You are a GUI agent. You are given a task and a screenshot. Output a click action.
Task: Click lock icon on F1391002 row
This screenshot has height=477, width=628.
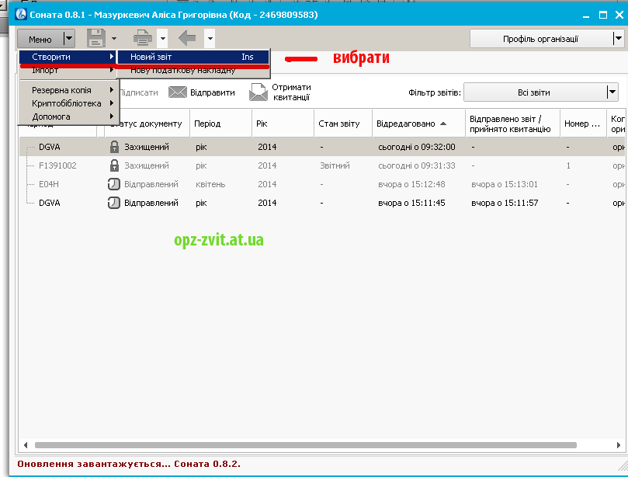coord(114,165)
